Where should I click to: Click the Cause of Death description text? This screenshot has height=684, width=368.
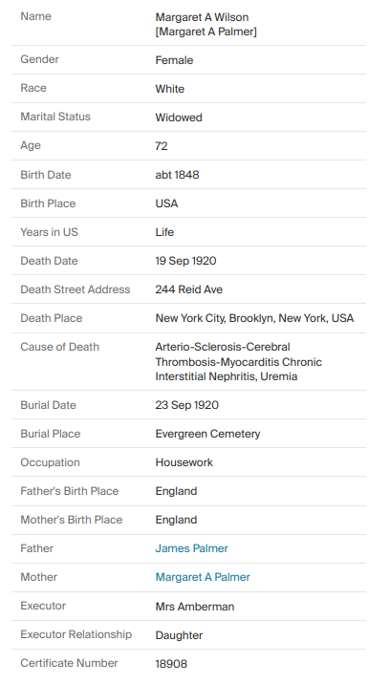click(x=238, y=362)
